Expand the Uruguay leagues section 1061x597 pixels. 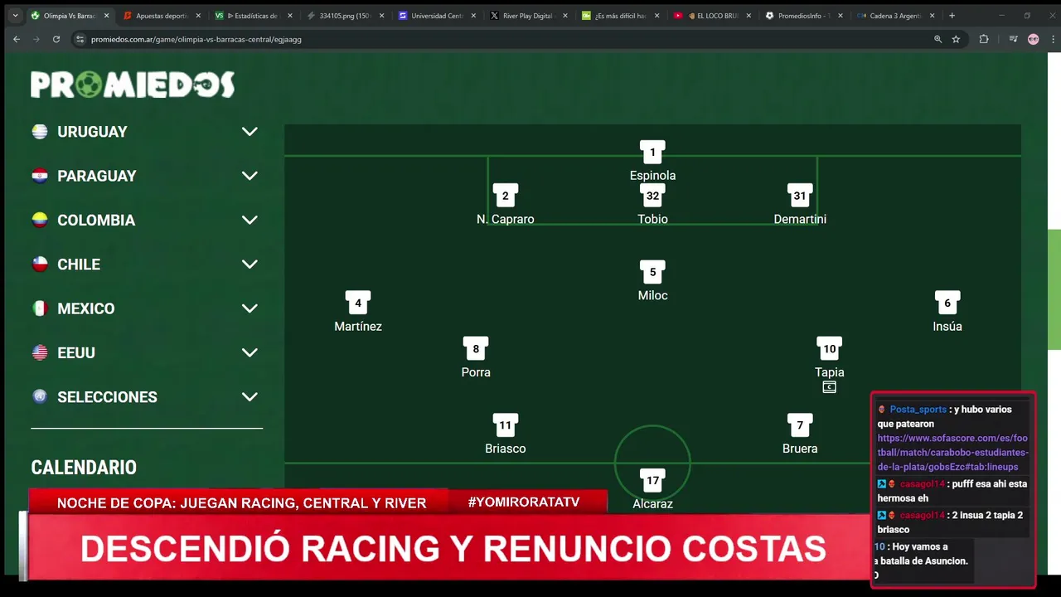point(250,132)
